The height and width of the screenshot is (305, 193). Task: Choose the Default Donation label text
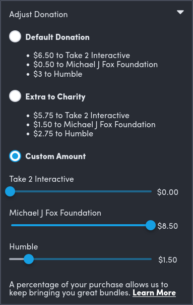(x=57, y=37)
